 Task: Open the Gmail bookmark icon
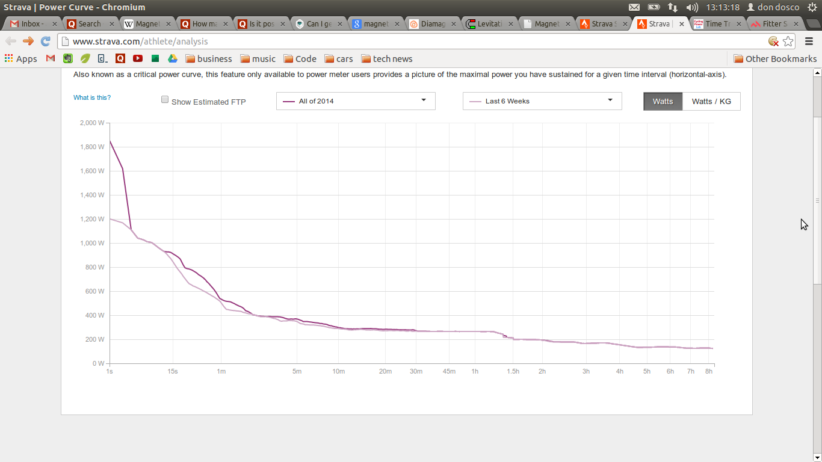click(x=51, y=59)
